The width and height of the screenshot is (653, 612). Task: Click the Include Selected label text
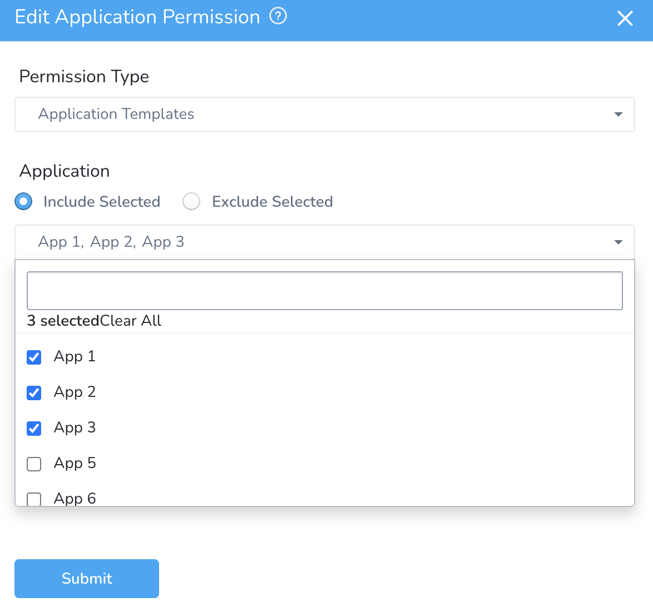click(102, 201)
